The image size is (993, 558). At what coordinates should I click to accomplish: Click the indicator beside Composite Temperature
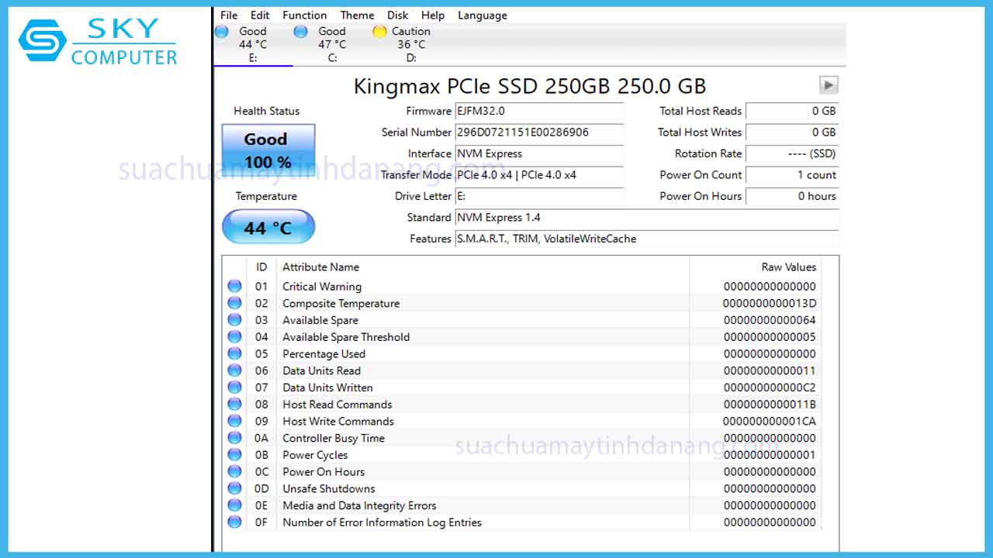click(234, 302)
